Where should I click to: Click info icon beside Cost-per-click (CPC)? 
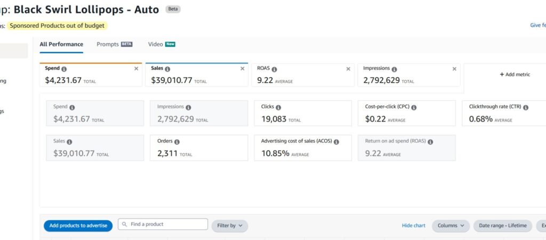[414, 107]
